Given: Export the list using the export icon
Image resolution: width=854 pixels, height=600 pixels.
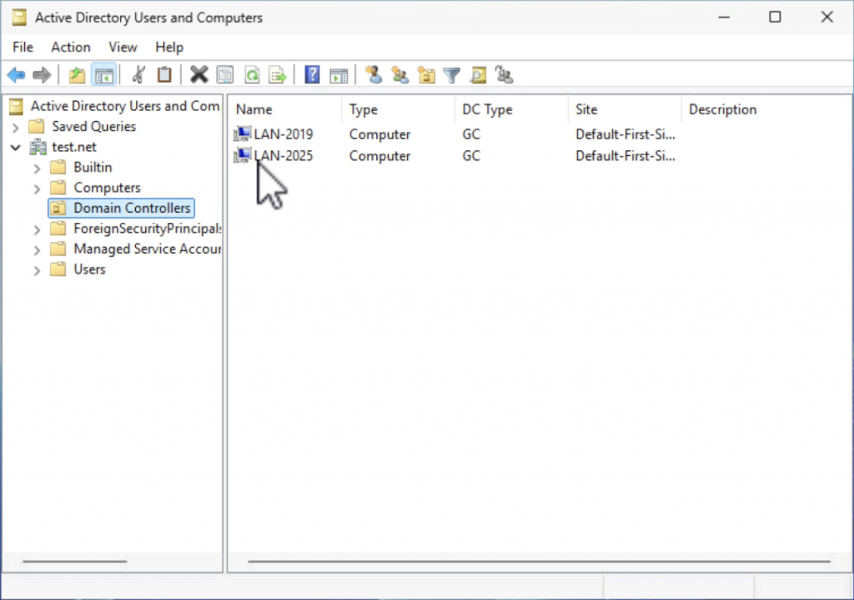Looking at the screenshot, I should (277, 75).
